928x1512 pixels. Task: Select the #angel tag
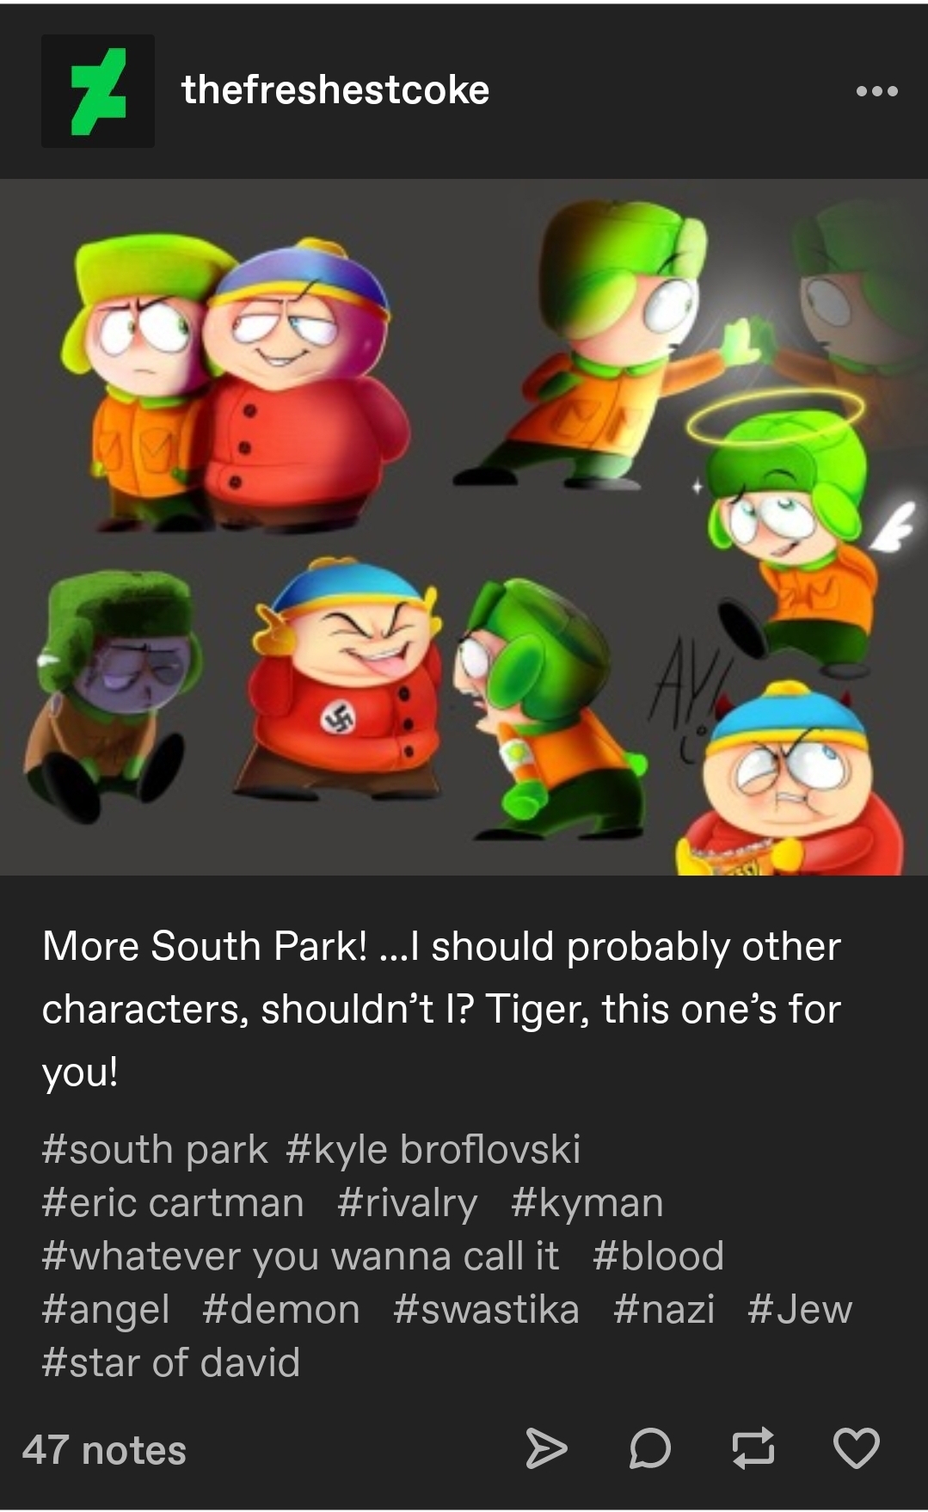106,1310
